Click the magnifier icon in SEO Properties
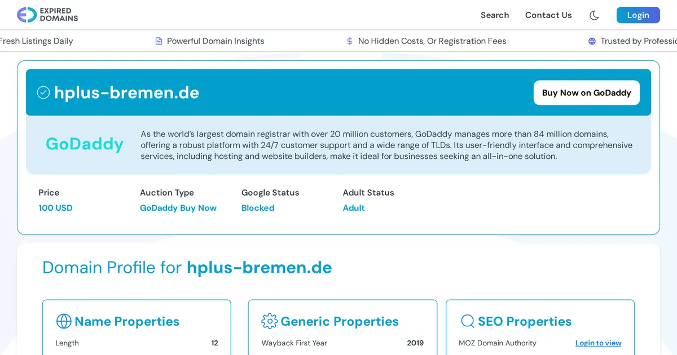 [468, 321]
